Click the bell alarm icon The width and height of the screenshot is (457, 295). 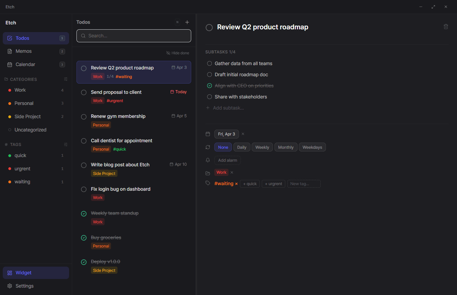(208, 160)
